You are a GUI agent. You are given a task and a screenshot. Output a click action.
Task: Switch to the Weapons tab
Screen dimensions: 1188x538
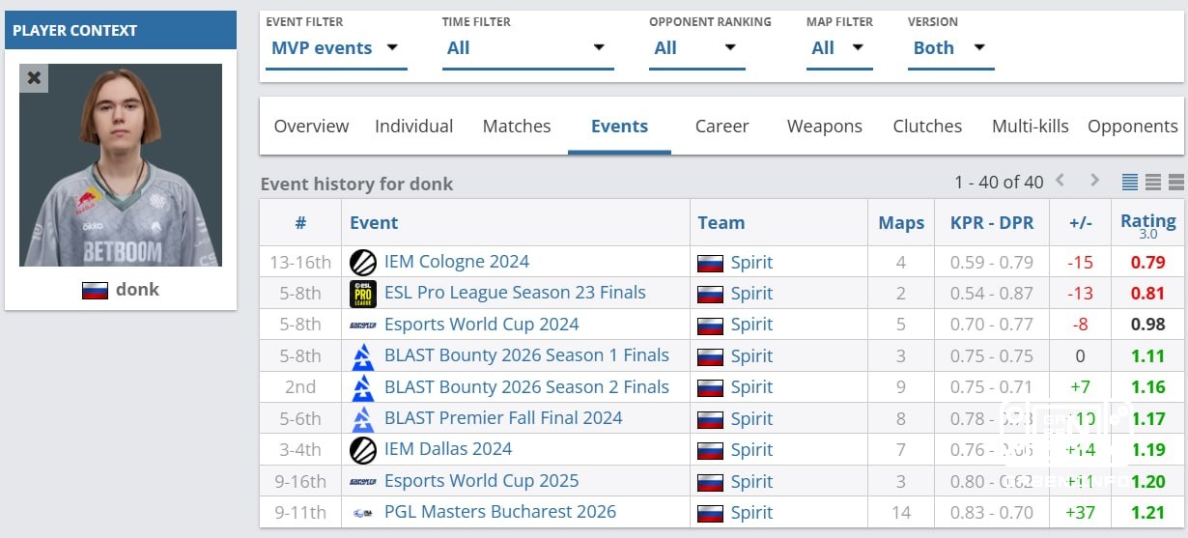(x=825, y=127)
